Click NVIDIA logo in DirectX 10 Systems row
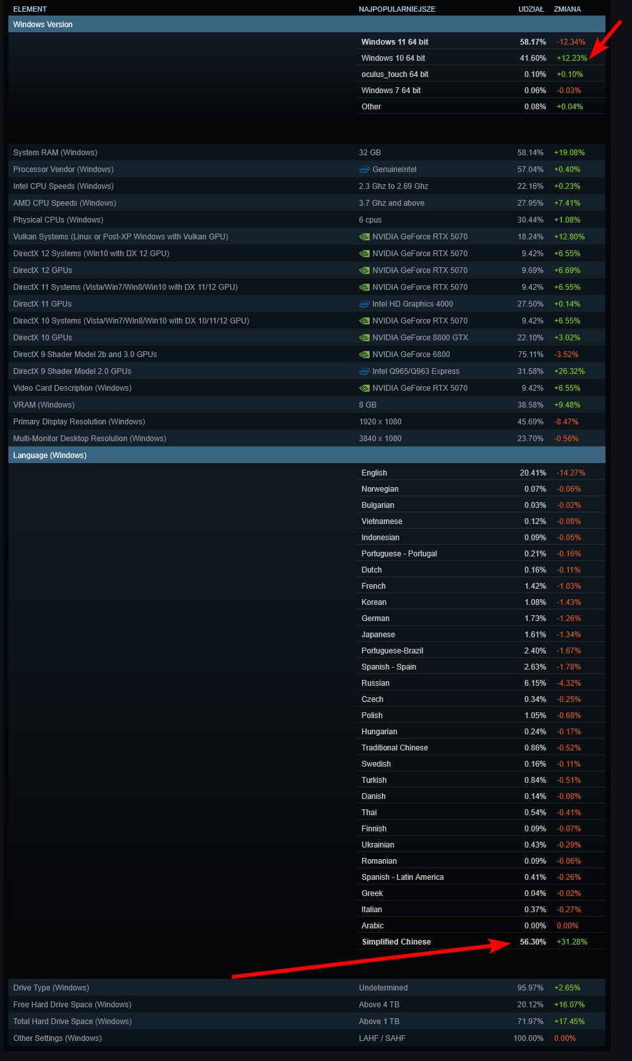632x1061 pixels. click(364, 321)
